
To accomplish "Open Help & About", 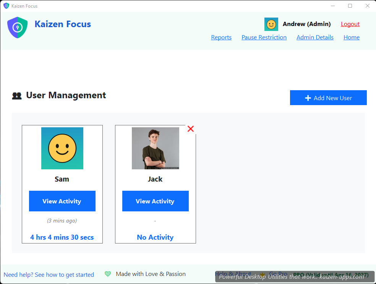I will click(x=233, y=274).
